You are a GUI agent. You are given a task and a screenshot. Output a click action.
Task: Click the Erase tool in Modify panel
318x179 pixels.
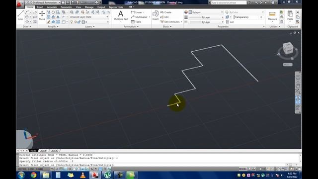[x=49, y=22]
